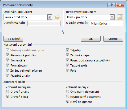This screenshot has height=109, width=127.
Task: Cancel the dialog with Storno
Action: point(113,39)
